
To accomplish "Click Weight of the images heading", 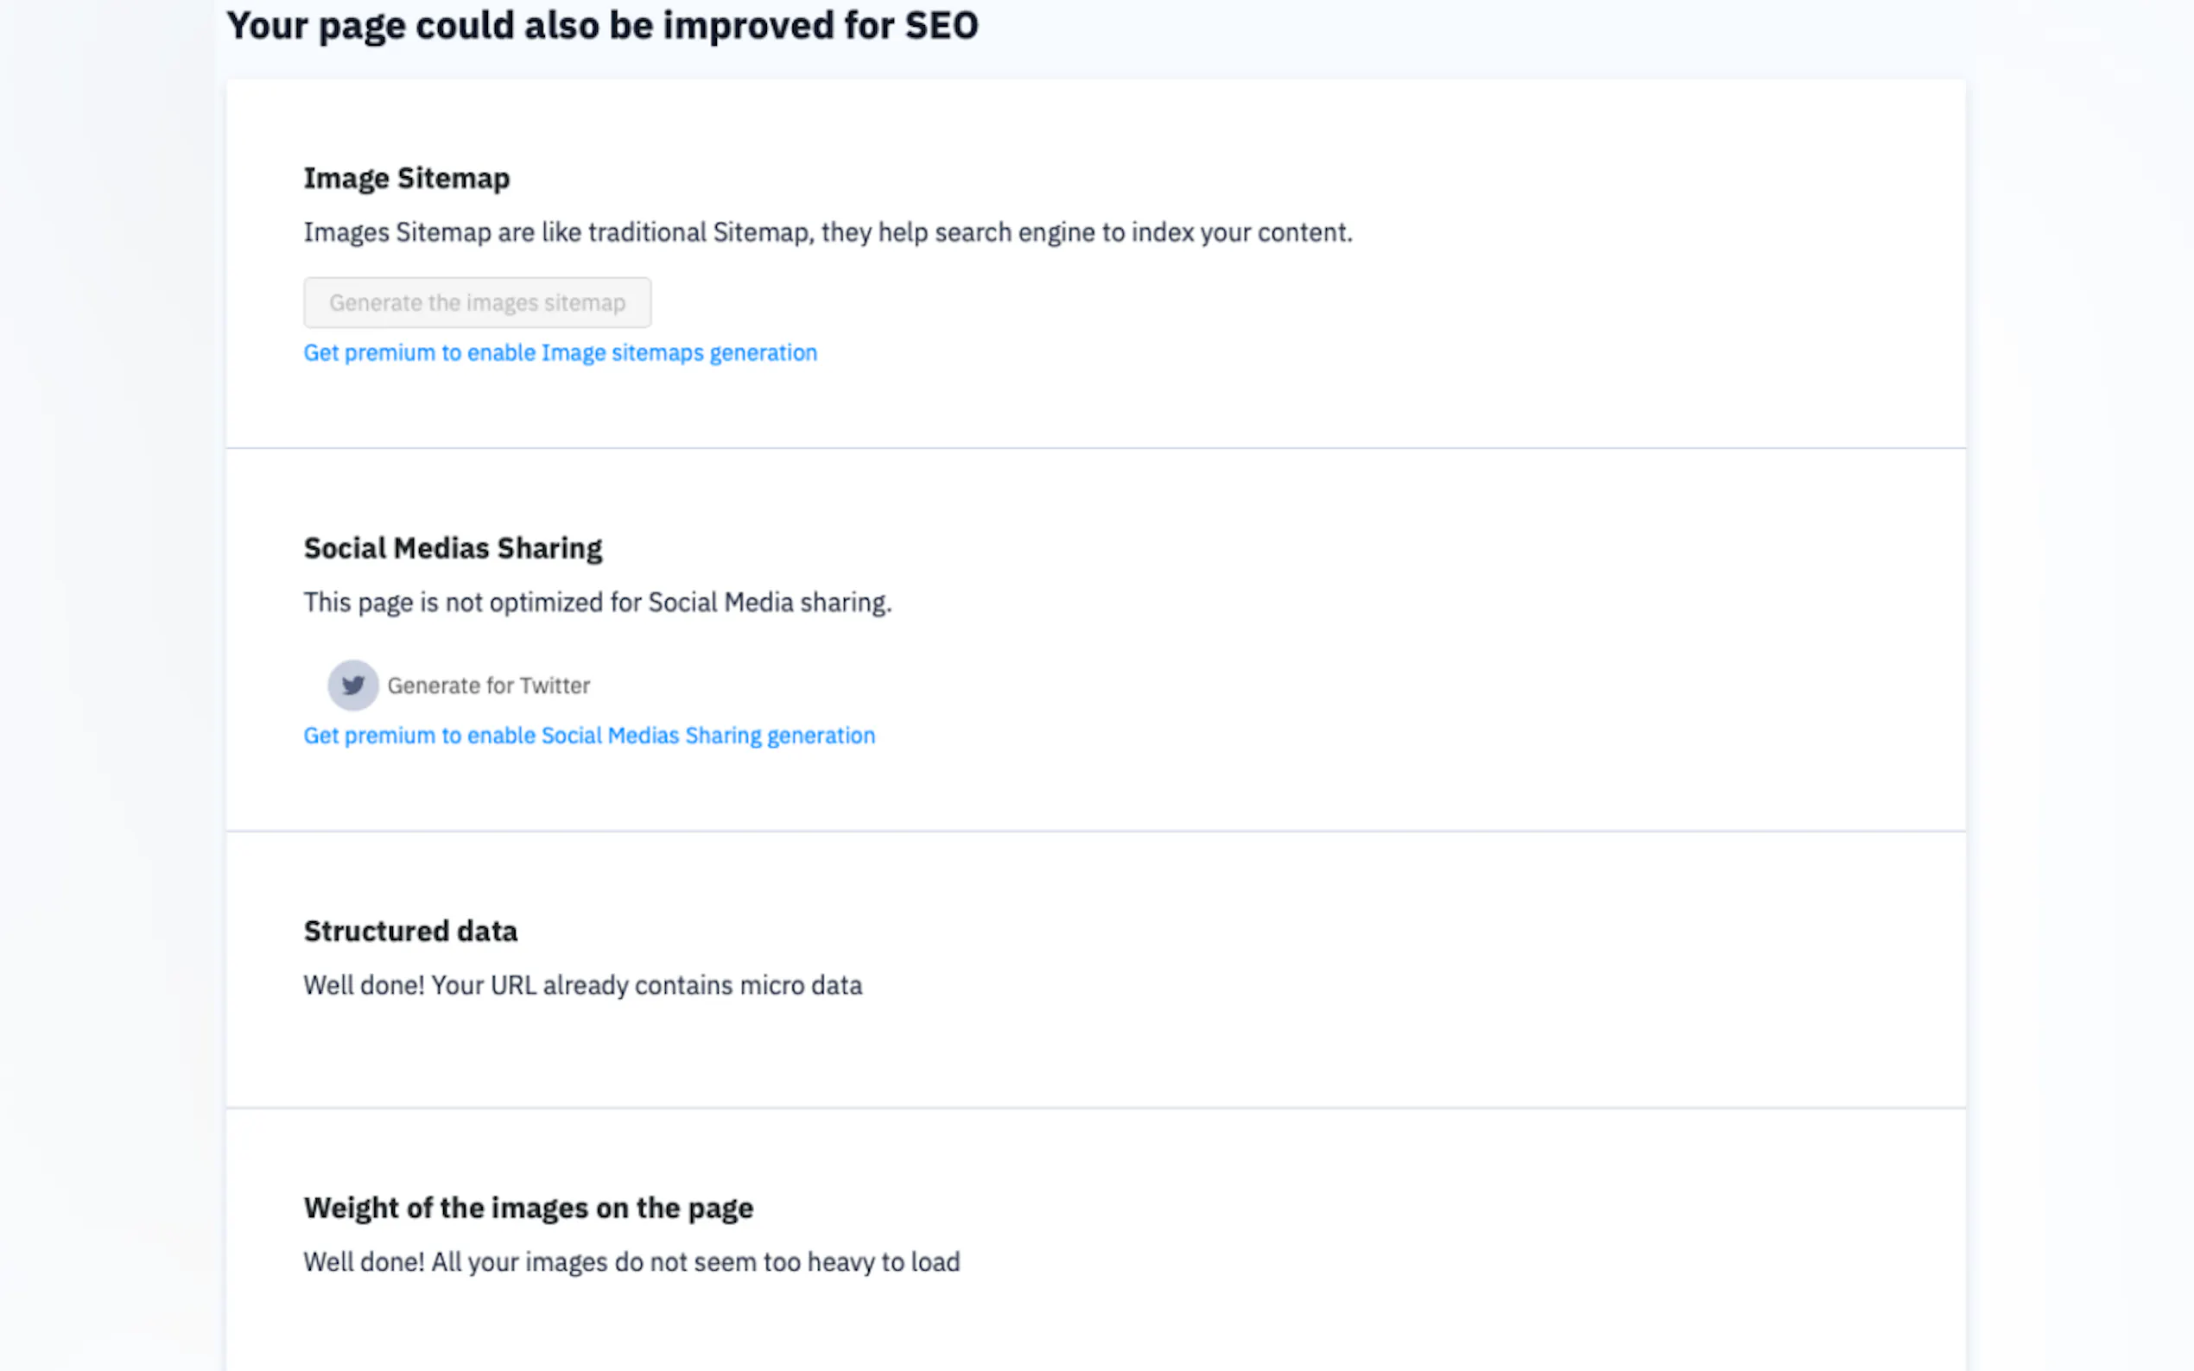I will [x=528, y=1208].
